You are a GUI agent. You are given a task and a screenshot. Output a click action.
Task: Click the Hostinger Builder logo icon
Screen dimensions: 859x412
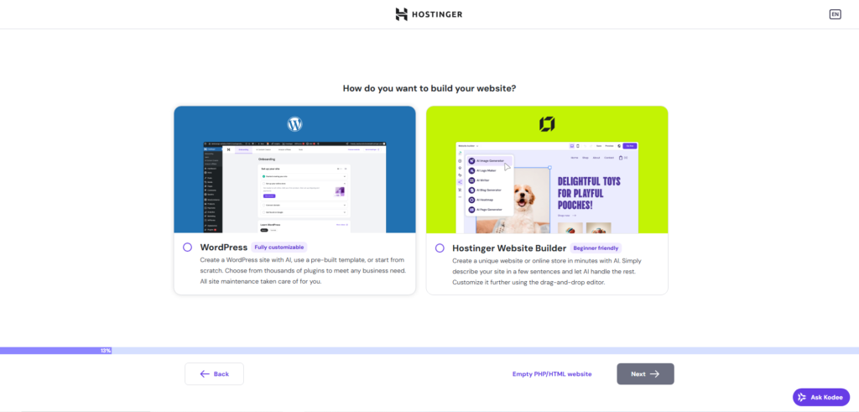pyautogui.click(x=547, y=124)
